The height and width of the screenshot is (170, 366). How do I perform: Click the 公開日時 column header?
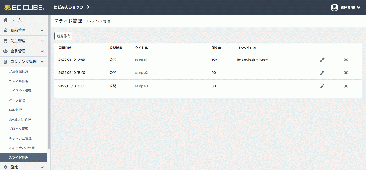[65, 48]
